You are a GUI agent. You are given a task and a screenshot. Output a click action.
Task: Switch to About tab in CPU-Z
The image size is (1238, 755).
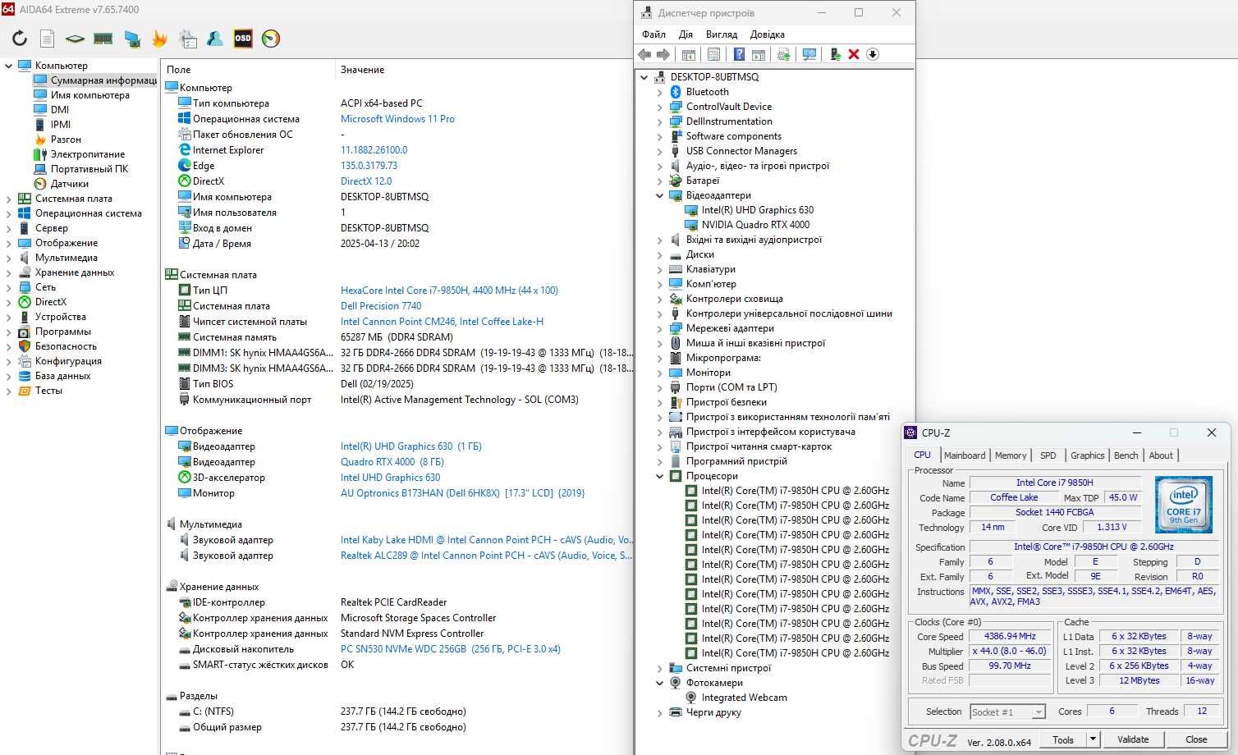tap(1160, 455)
